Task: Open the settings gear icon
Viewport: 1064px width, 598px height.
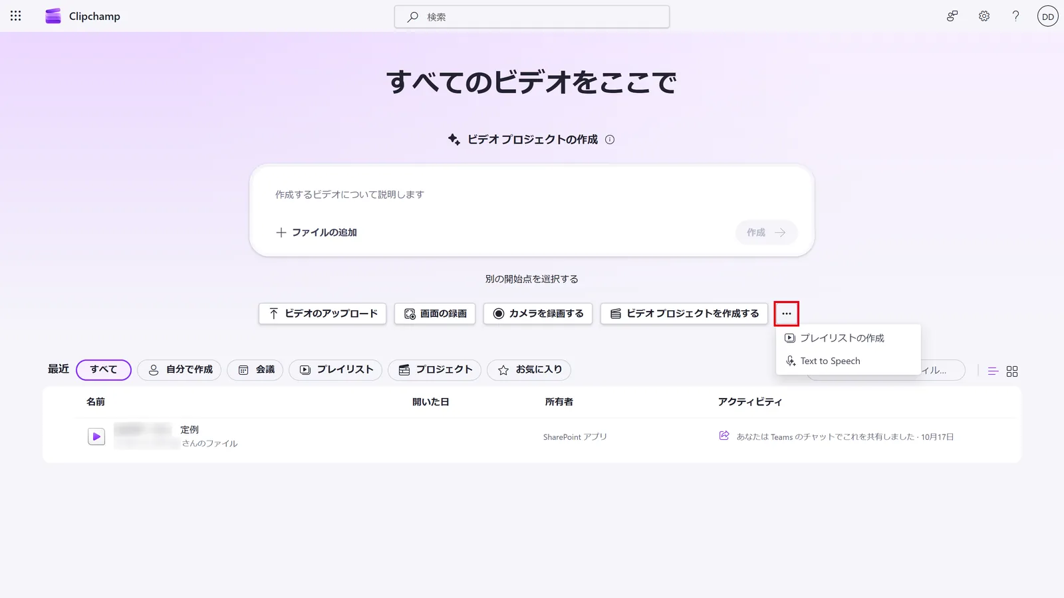Action: [984, 16]
